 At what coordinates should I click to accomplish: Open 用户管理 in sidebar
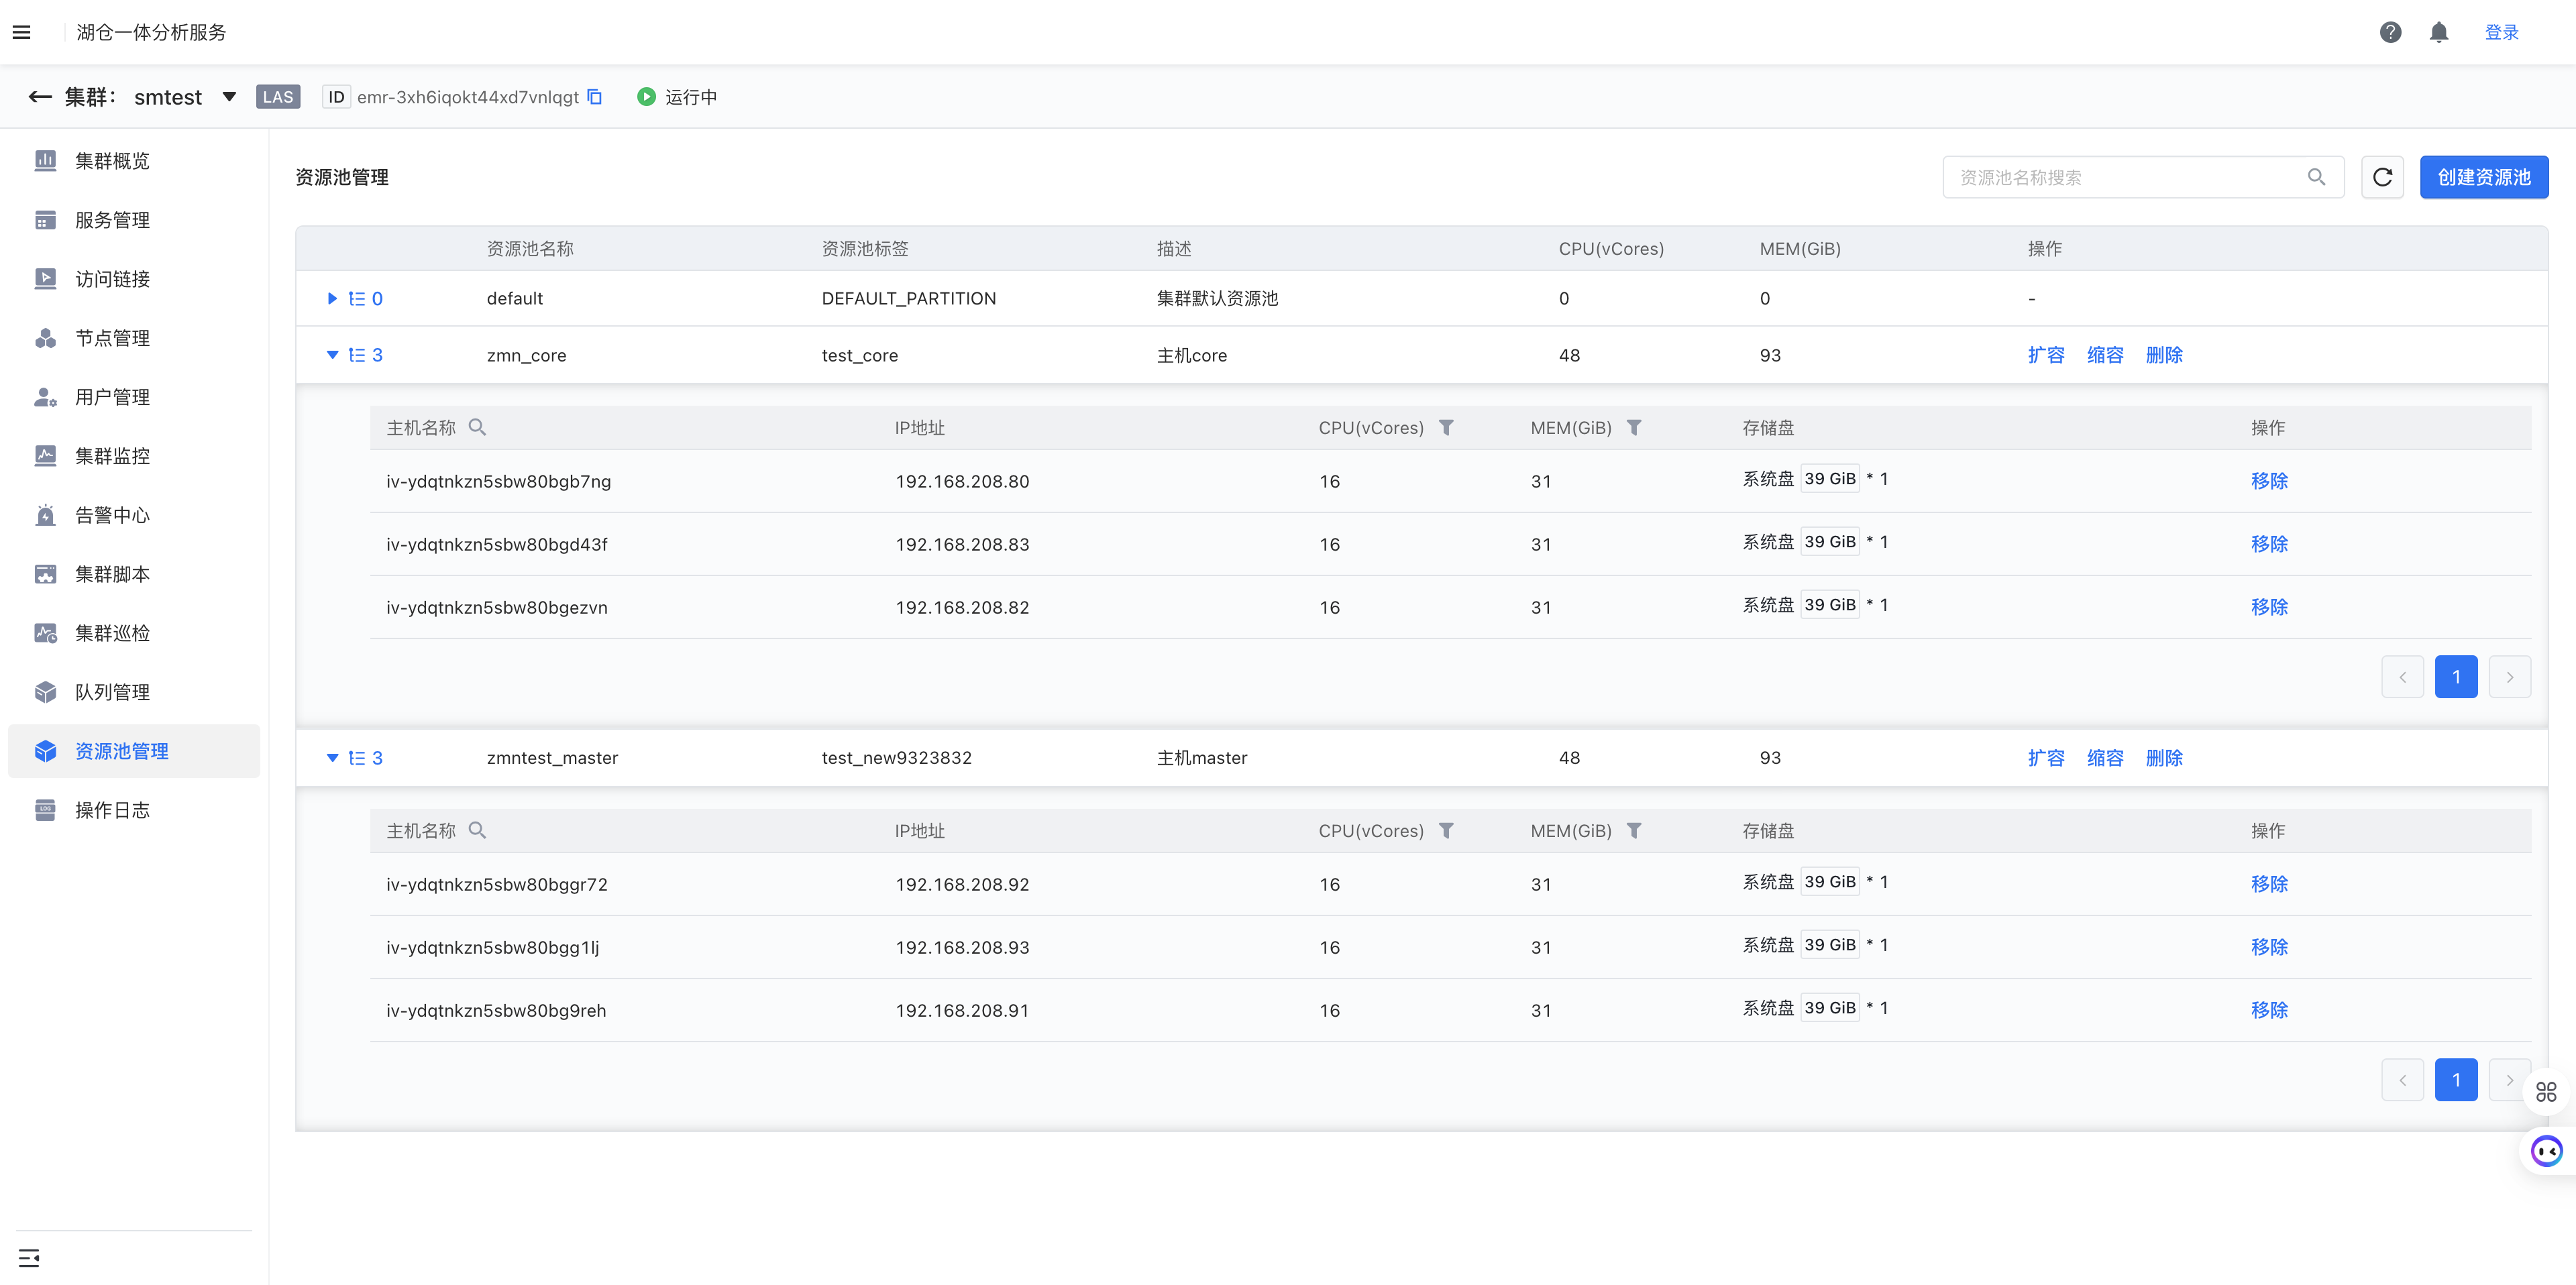pyautogui.click(x=112, y=397)
